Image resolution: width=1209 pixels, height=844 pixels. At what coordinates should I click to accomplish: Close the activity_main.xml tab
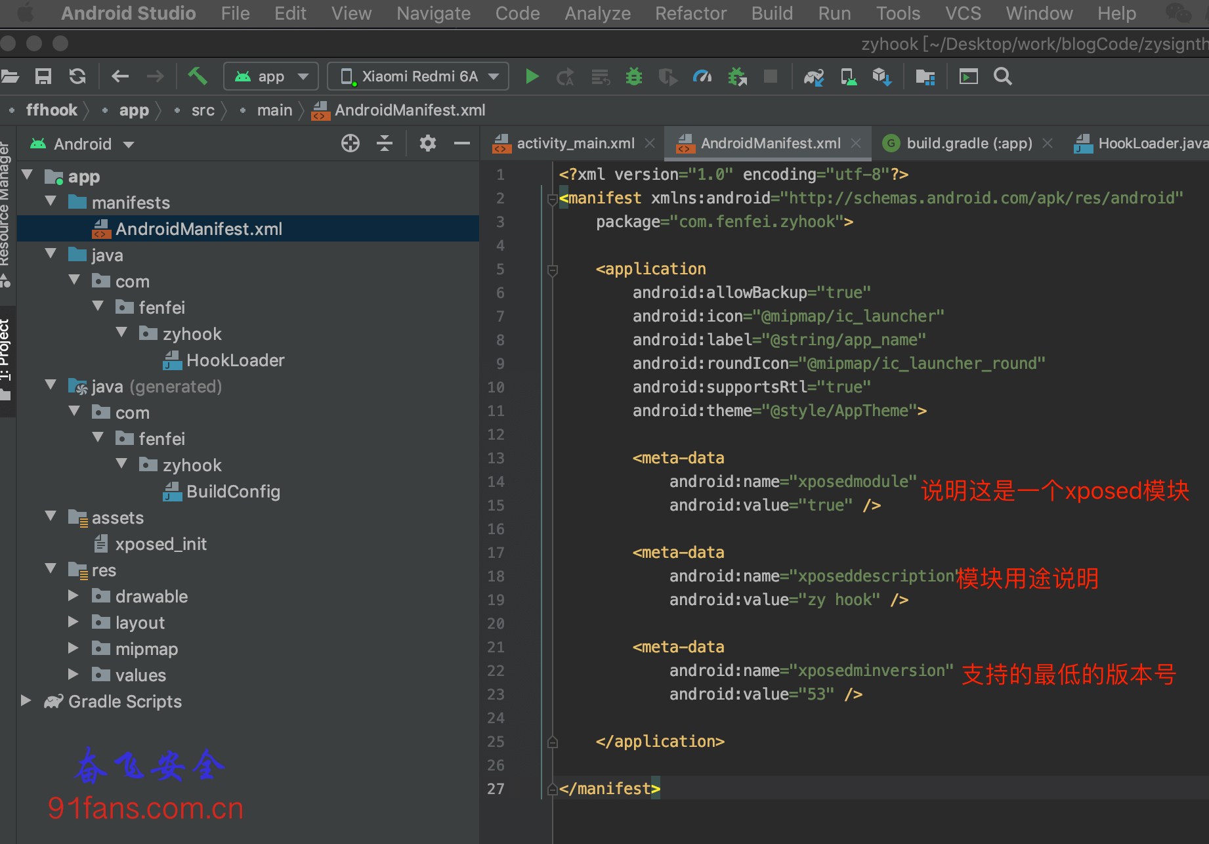coord(650,143)
